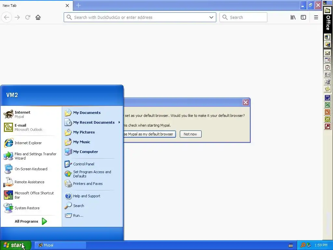This screenshot has width=333, height=250.
Task: Go to browser home page
Action: pos(38,18)
